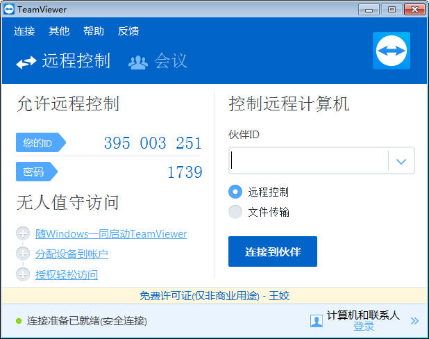Viewport: 429px width, 339px height.
Task: Open the 其他 menu
Action: point(59,31)
